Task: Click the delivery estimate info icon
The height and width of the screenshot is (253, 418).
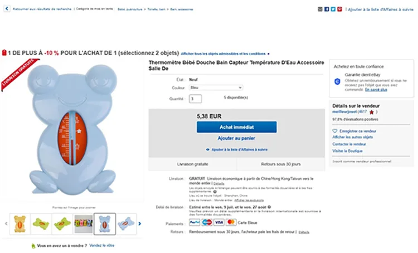Action: tap(269, 207)
